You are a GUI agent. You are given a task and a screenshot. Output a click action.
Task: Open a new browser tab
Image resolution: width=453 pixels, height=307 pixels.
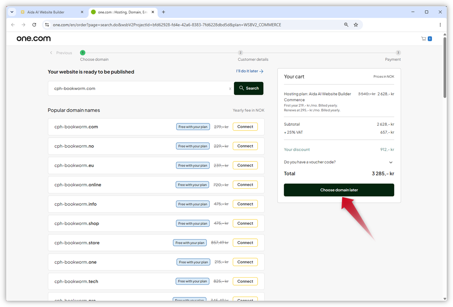164,12
